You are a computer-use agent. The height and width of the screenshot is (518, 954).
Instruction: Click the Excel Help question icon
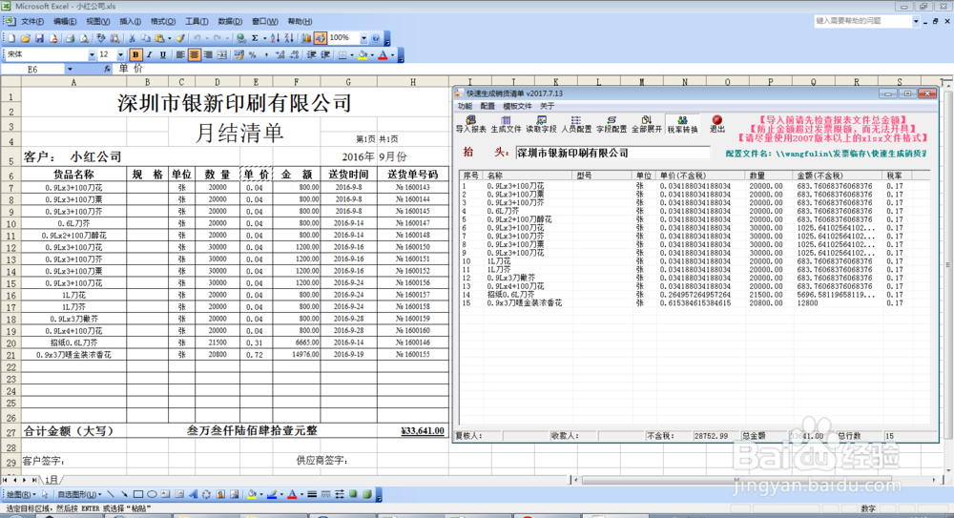click(375, 38)
